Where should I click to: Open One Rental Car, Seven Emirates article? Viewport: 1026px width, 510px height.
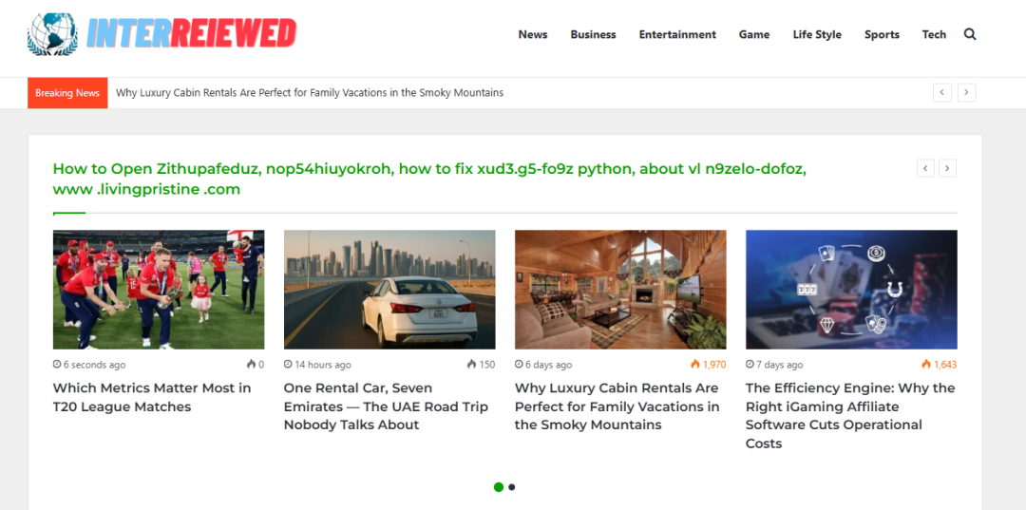[386, 406]
